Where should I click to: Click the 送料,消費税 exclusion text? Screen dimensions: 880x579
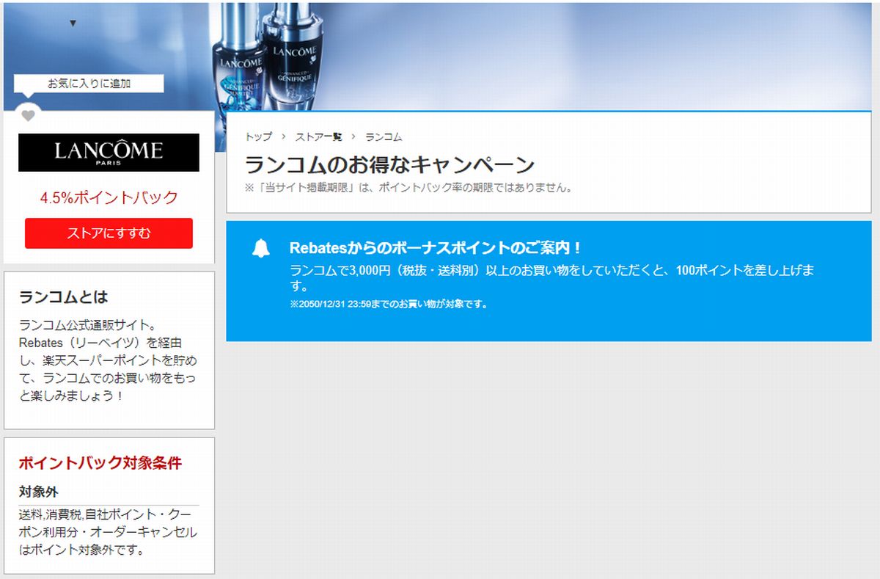click(x=108, y=532)
